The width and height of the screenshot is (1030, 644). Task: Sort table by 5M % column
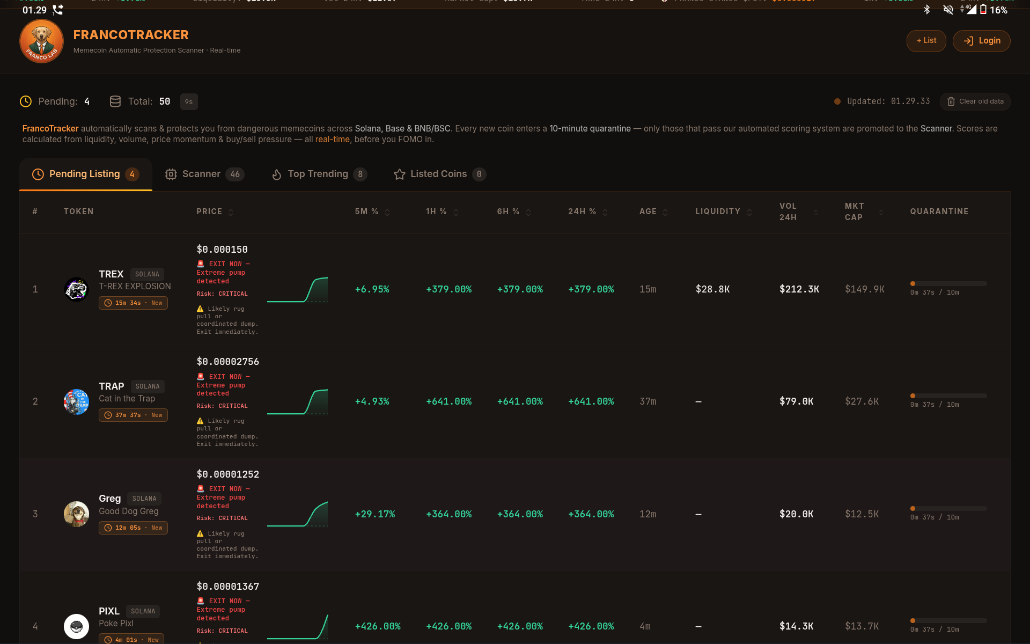372,211
